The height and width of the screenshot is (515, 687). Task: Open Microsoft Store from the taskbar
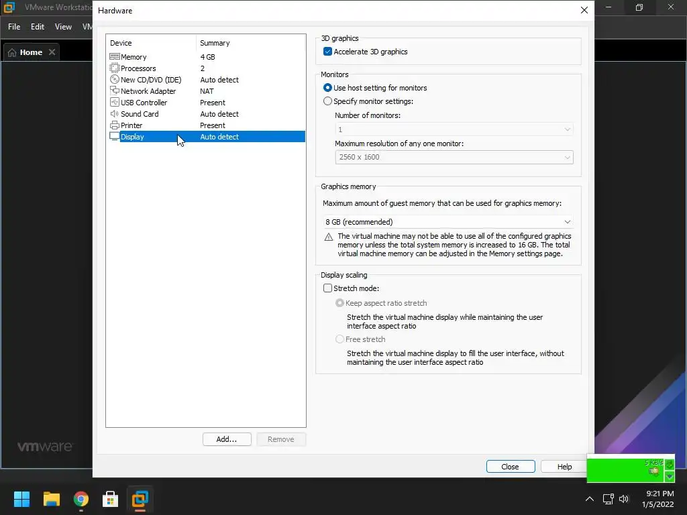111,499
